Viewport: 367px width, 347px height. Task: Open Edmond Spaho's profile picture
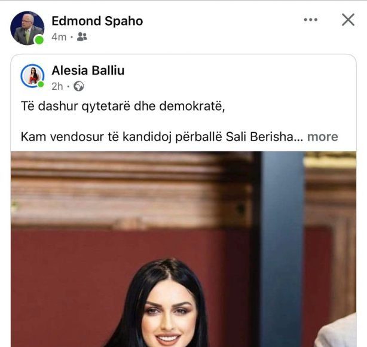point(27,28)
